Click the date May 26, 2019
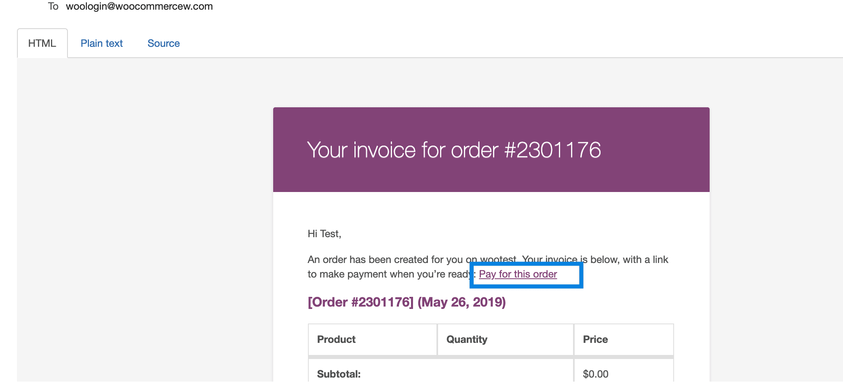The width and height of the screenshot is (843, 384). click(462, 302)
